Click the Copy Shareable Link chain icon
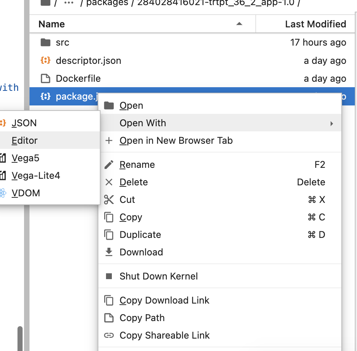The image size is (357, 351). (x=109, y=335)
